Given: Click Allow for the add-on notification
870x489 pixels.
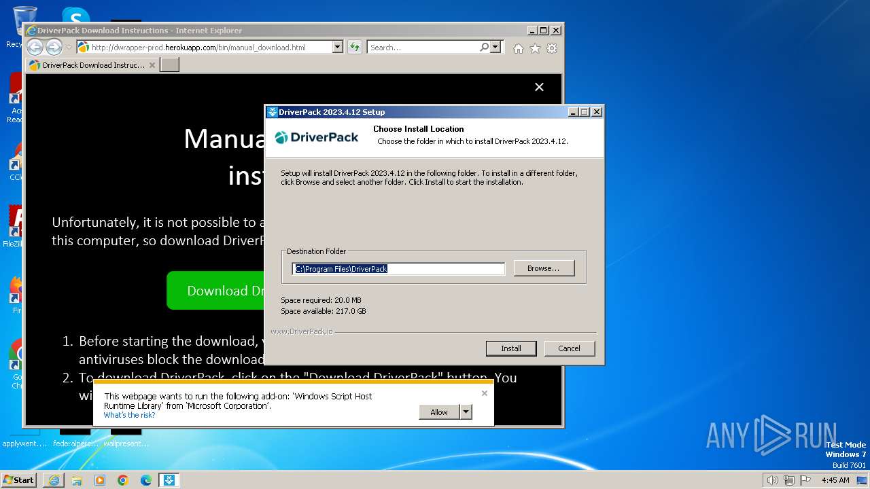Looking at the screenshot, I should coord(439,412).
